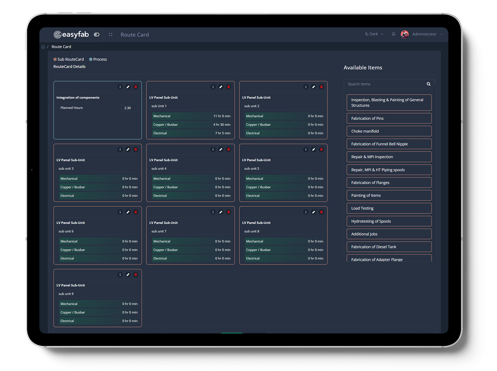
Task: Edit the sub unit 5 card
Action: point(313,149)
